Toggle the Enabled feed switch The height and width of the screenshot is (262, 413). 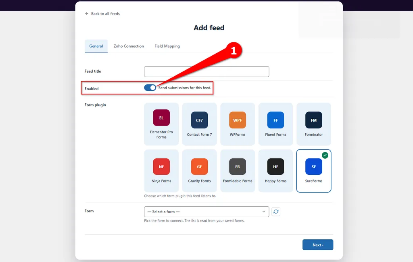150,88
